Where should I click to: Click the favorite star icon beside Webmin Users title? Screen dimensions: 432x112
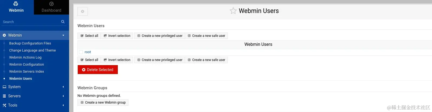pos(233,11)
